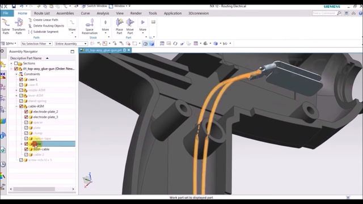Uncheck the electrode-plate_3 checkbox
Viewport: 363px width, 204px height.
pyautogui.click(x=26, y=117)
